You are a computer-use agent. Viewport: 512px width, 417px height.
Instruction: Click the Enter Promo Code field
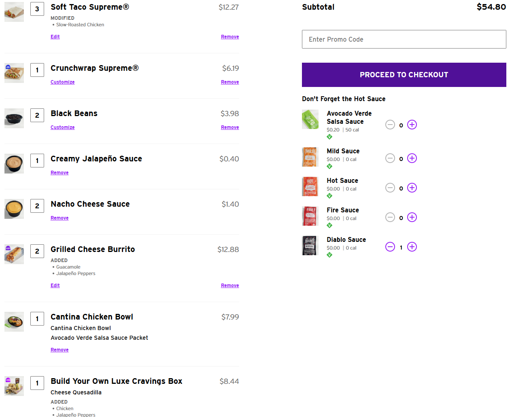(x=404, y=39)
